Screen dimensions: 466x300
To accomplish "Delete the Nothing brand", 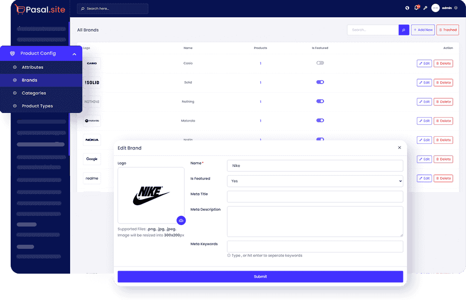I will point(443,102).
